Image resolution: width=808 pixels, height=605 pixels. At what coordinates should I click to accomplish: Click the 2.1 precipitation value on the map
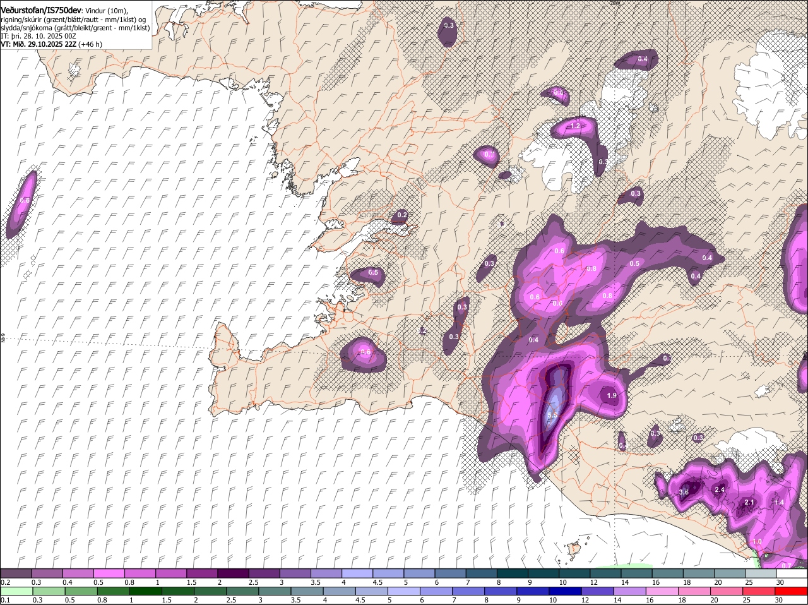(749, 502)
